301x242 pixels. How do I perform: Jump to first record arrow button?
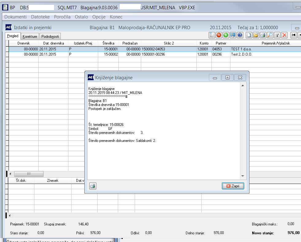pyautogui.click(x=294, y=35)
